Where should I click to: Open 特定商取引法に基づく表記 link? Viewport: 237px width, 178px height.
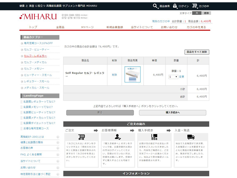click(36, 174)
